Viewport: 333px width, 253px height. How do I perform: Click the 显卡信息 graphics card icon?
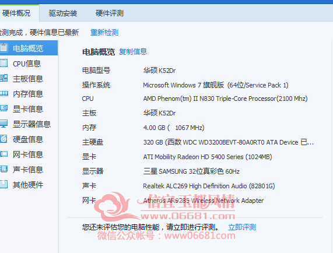pyautogui.click(x=4, y=108)
